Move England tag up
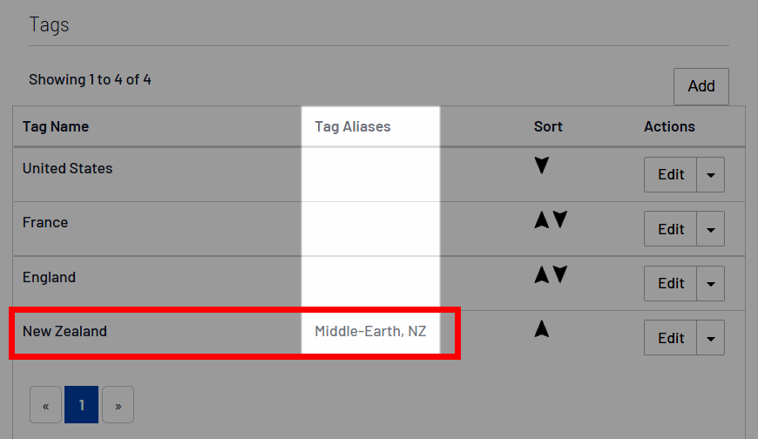 [x=542, y=275]
